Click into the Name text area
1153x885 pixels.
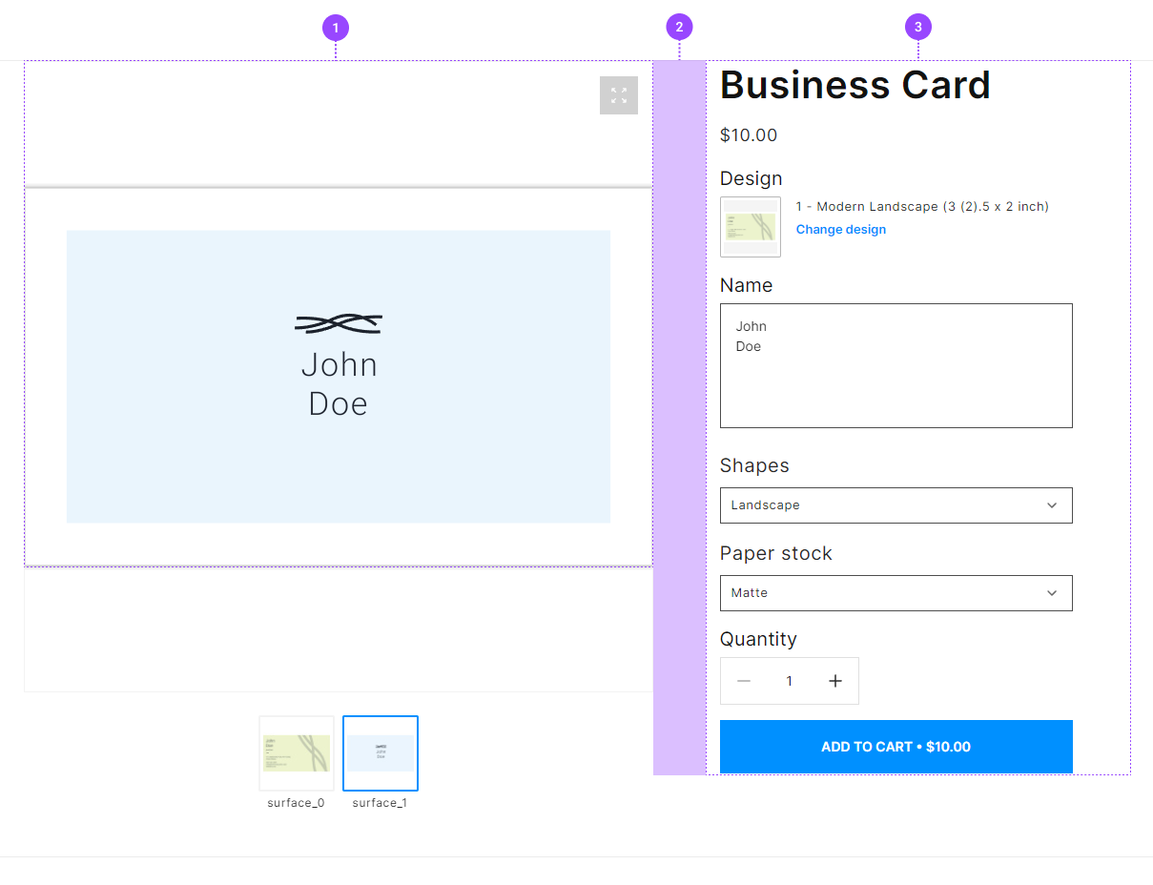pyautogui.click(x=896, y=365)
